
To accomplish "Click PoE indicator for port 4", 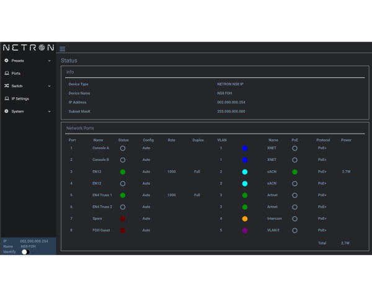I will pos(294,183).
